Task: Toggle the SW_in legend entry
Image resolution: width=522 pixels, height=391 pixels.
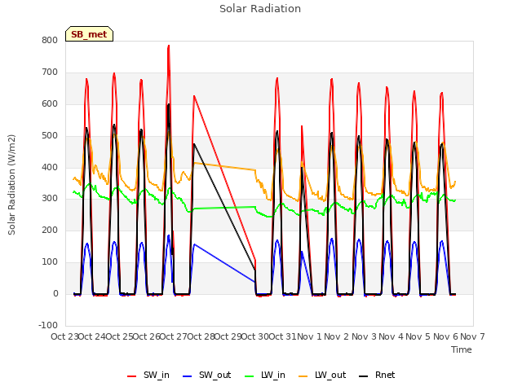Action: click(x=148, y=376)
